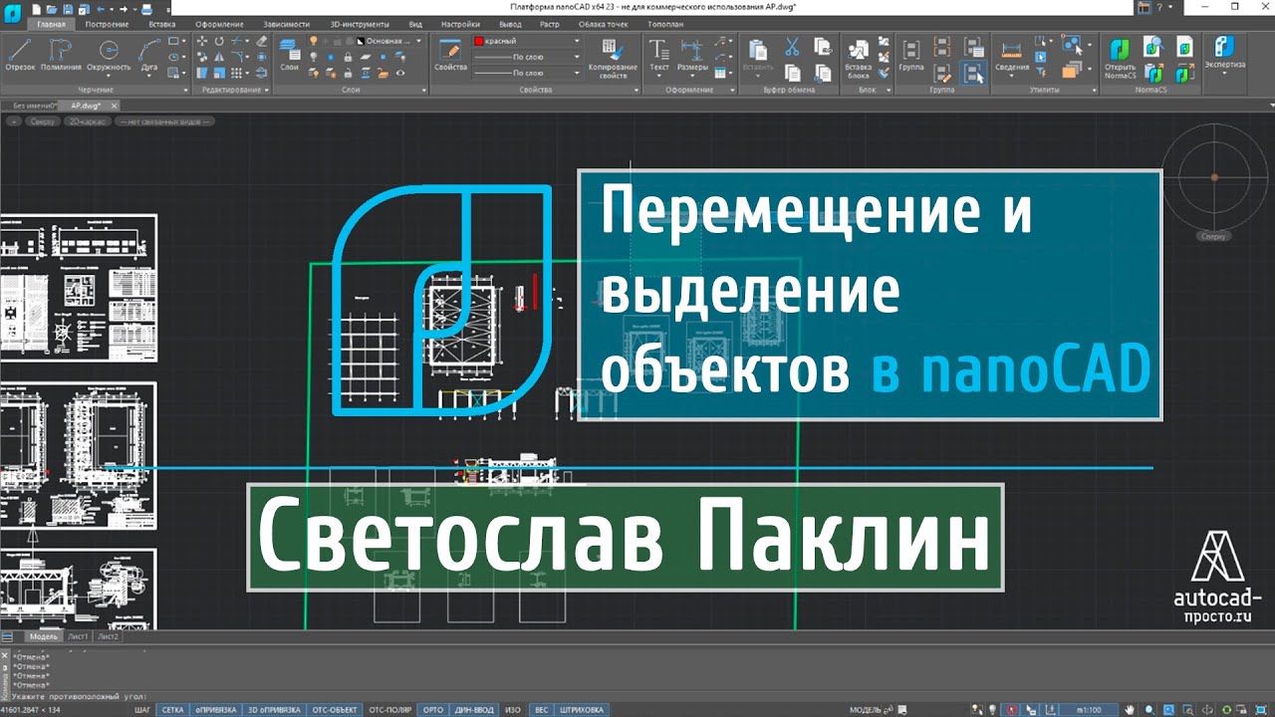Switch to the Построение ribbon tab
This screenshot has height=717, width=1275.
pyautogui.click(x=106, y=23)
